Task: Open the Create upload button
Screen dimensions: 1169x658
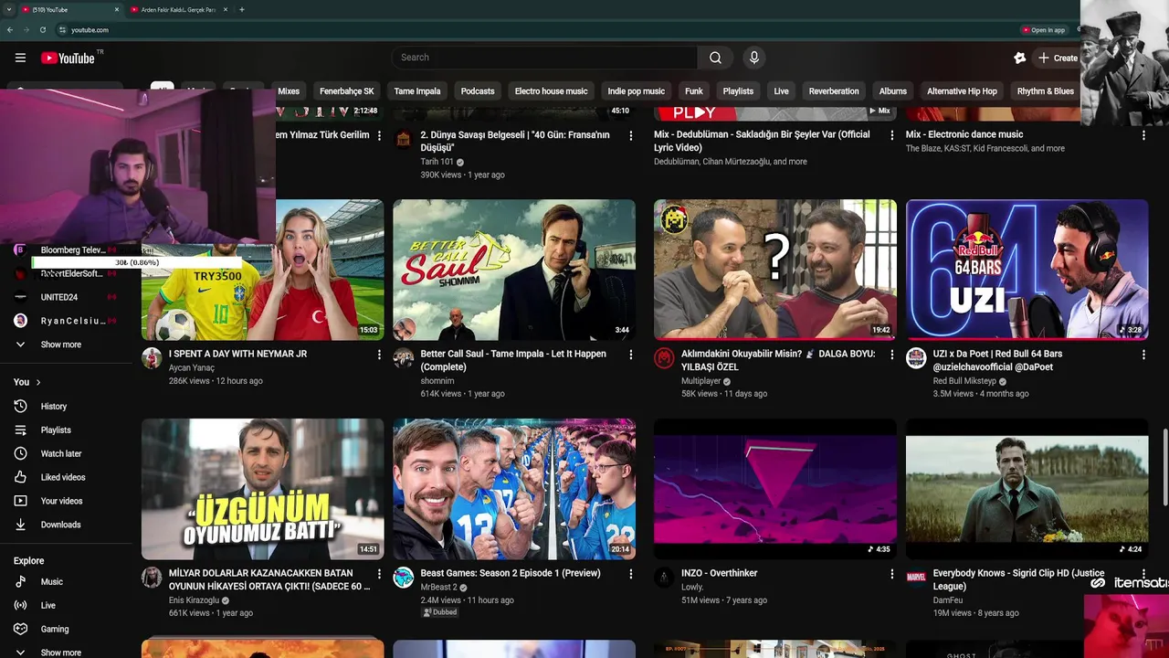Action: tap(1058, 58)
